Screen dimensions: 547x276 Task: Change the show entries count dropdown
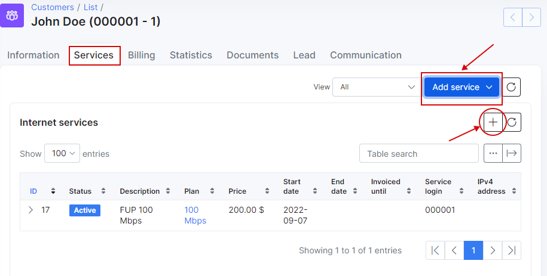point(62,153)
